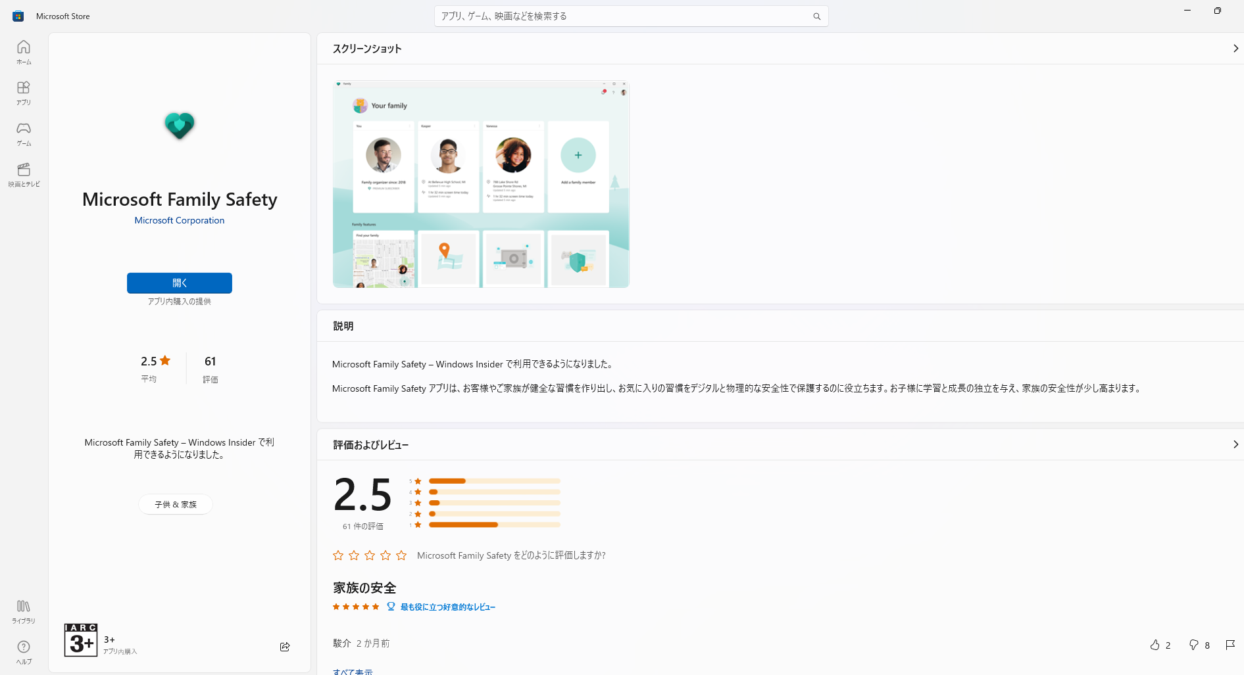Image resolution: width=1244 pixels, height=675 pixels.
Task: Open the Home (ホーム) sidebar icon
Action: [24, 52]
